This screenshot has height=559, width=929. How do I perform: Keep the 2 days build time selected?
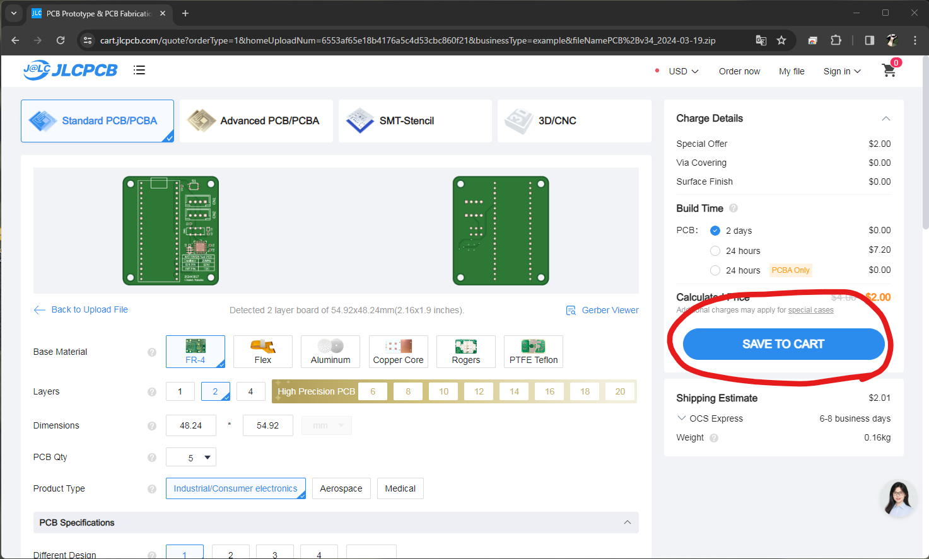[x=715, y=231]
